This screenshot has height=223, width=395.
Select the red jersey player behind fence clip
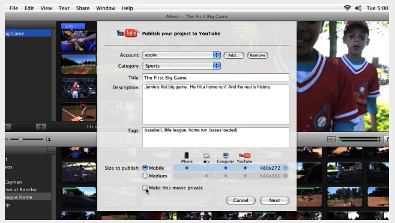tap(79, 88)
